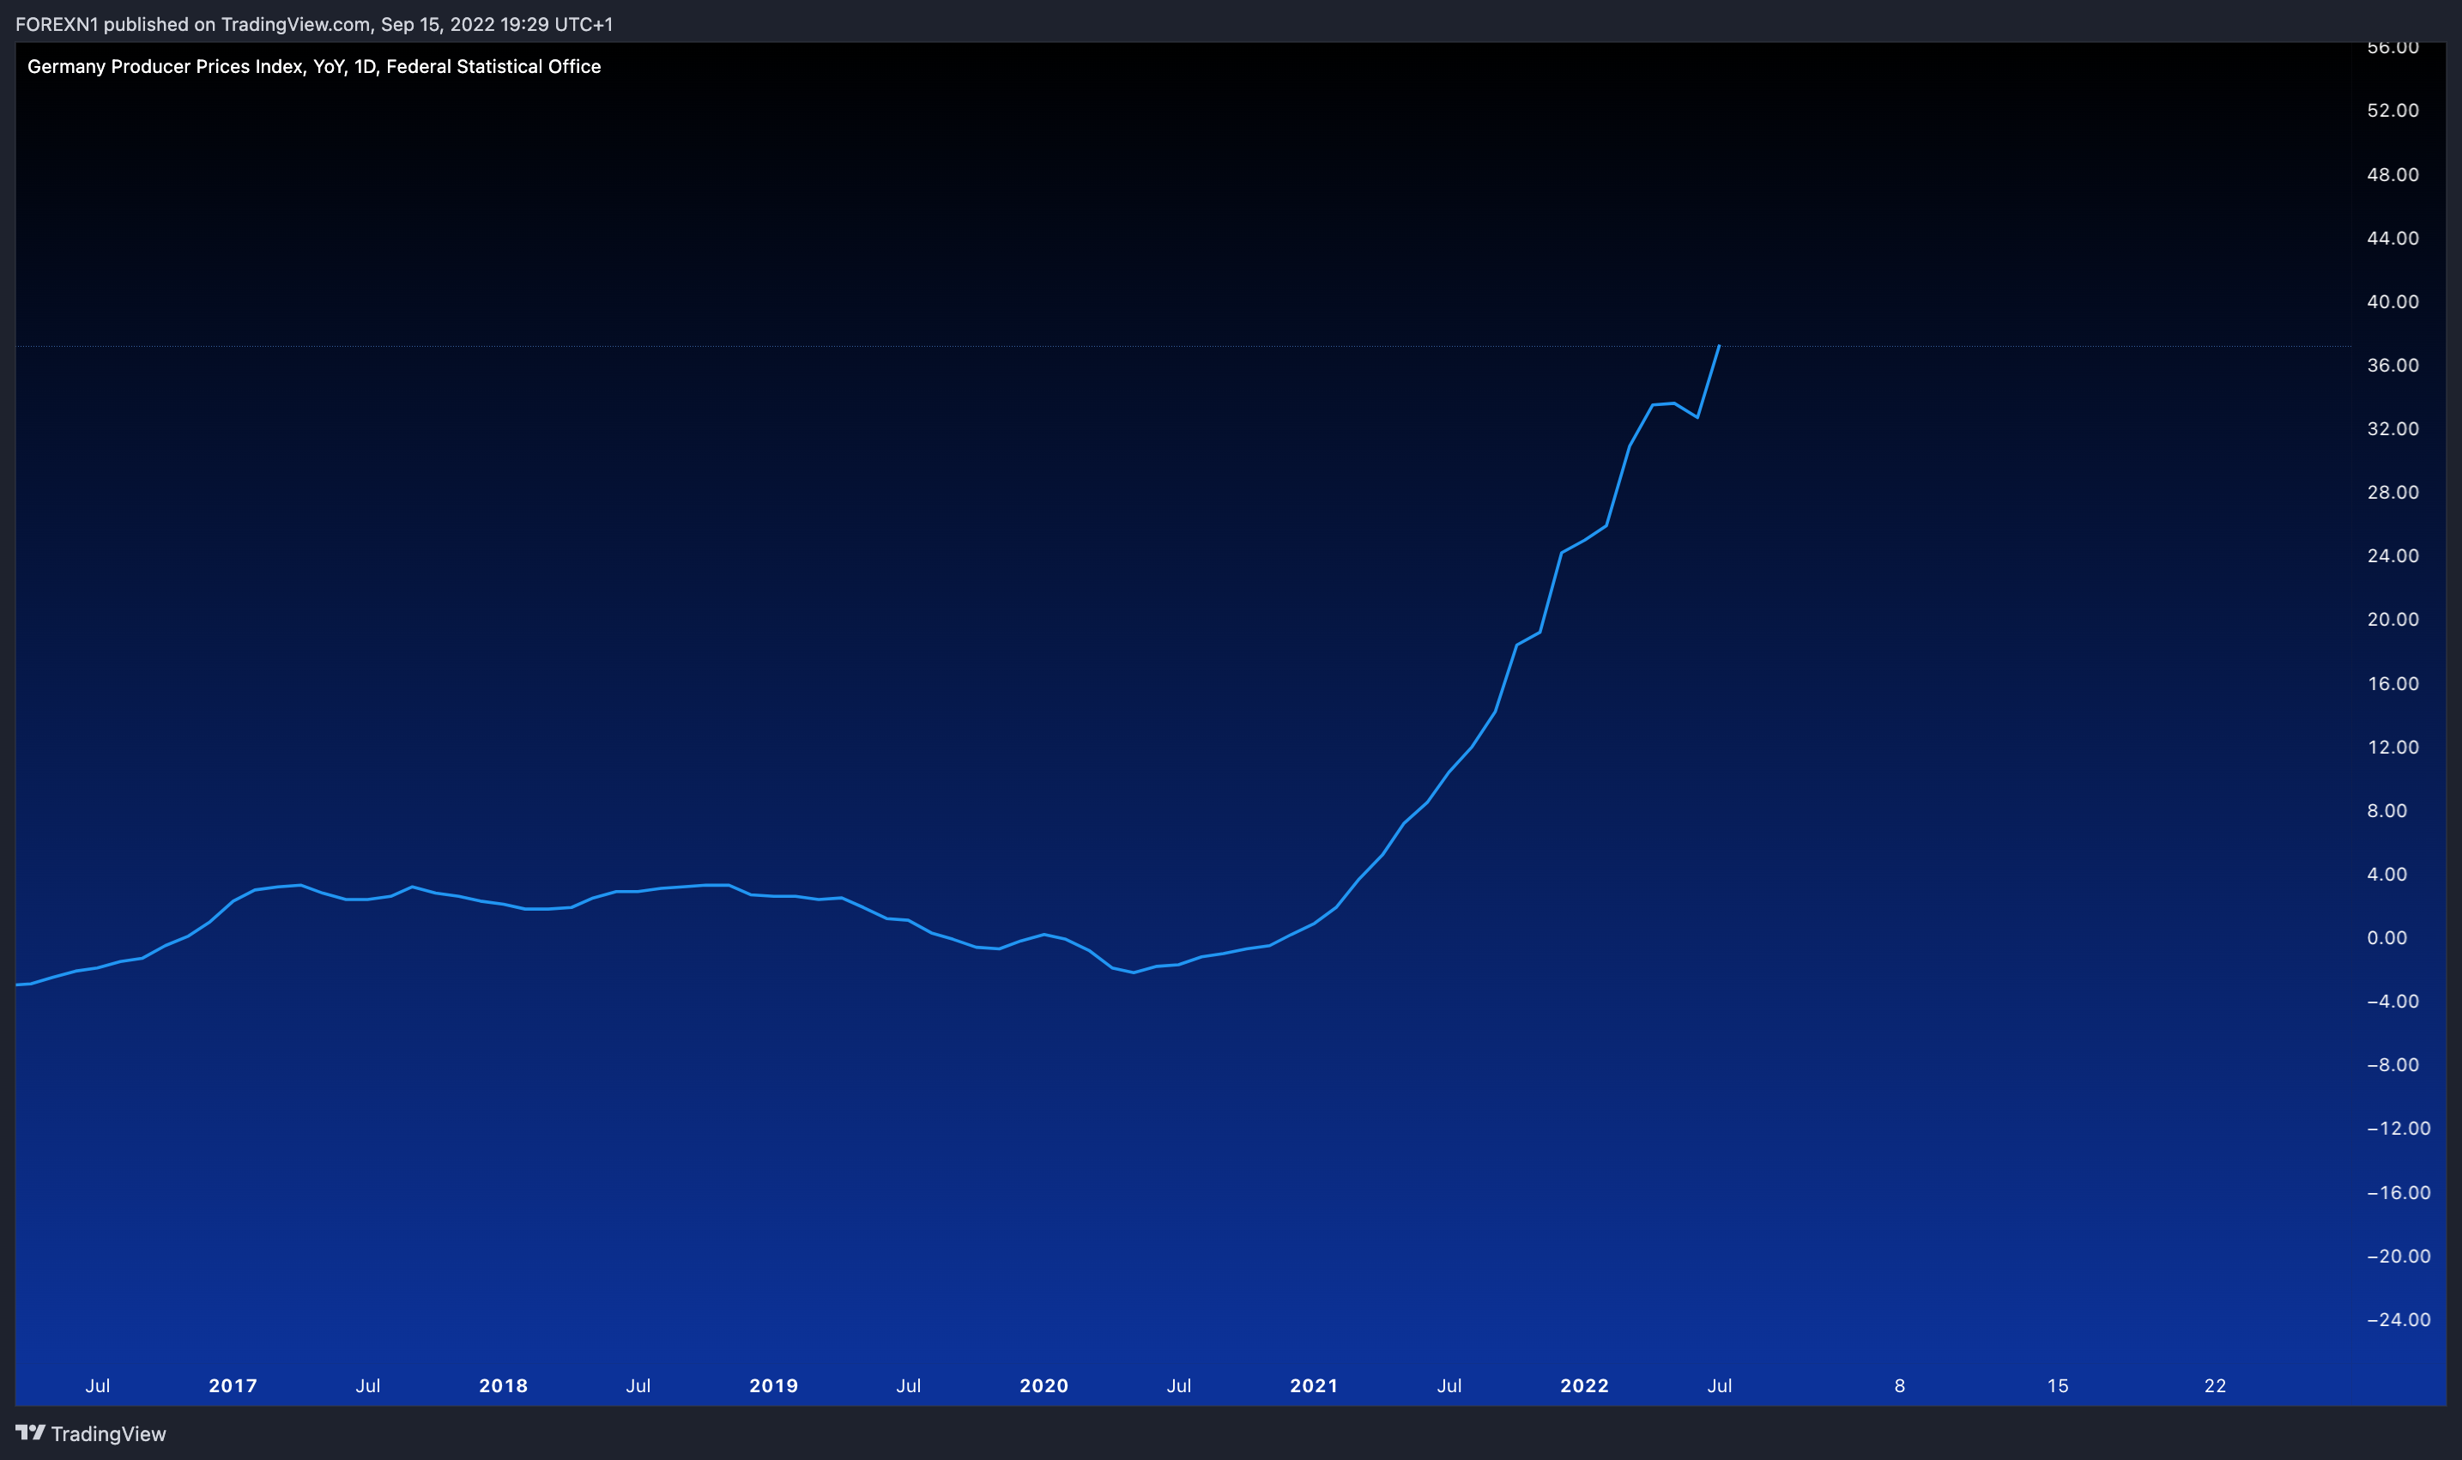Click the 40.00 price axis label
The image size is (2462, 1460).
pyautogui.click(x=2392, y=301)
